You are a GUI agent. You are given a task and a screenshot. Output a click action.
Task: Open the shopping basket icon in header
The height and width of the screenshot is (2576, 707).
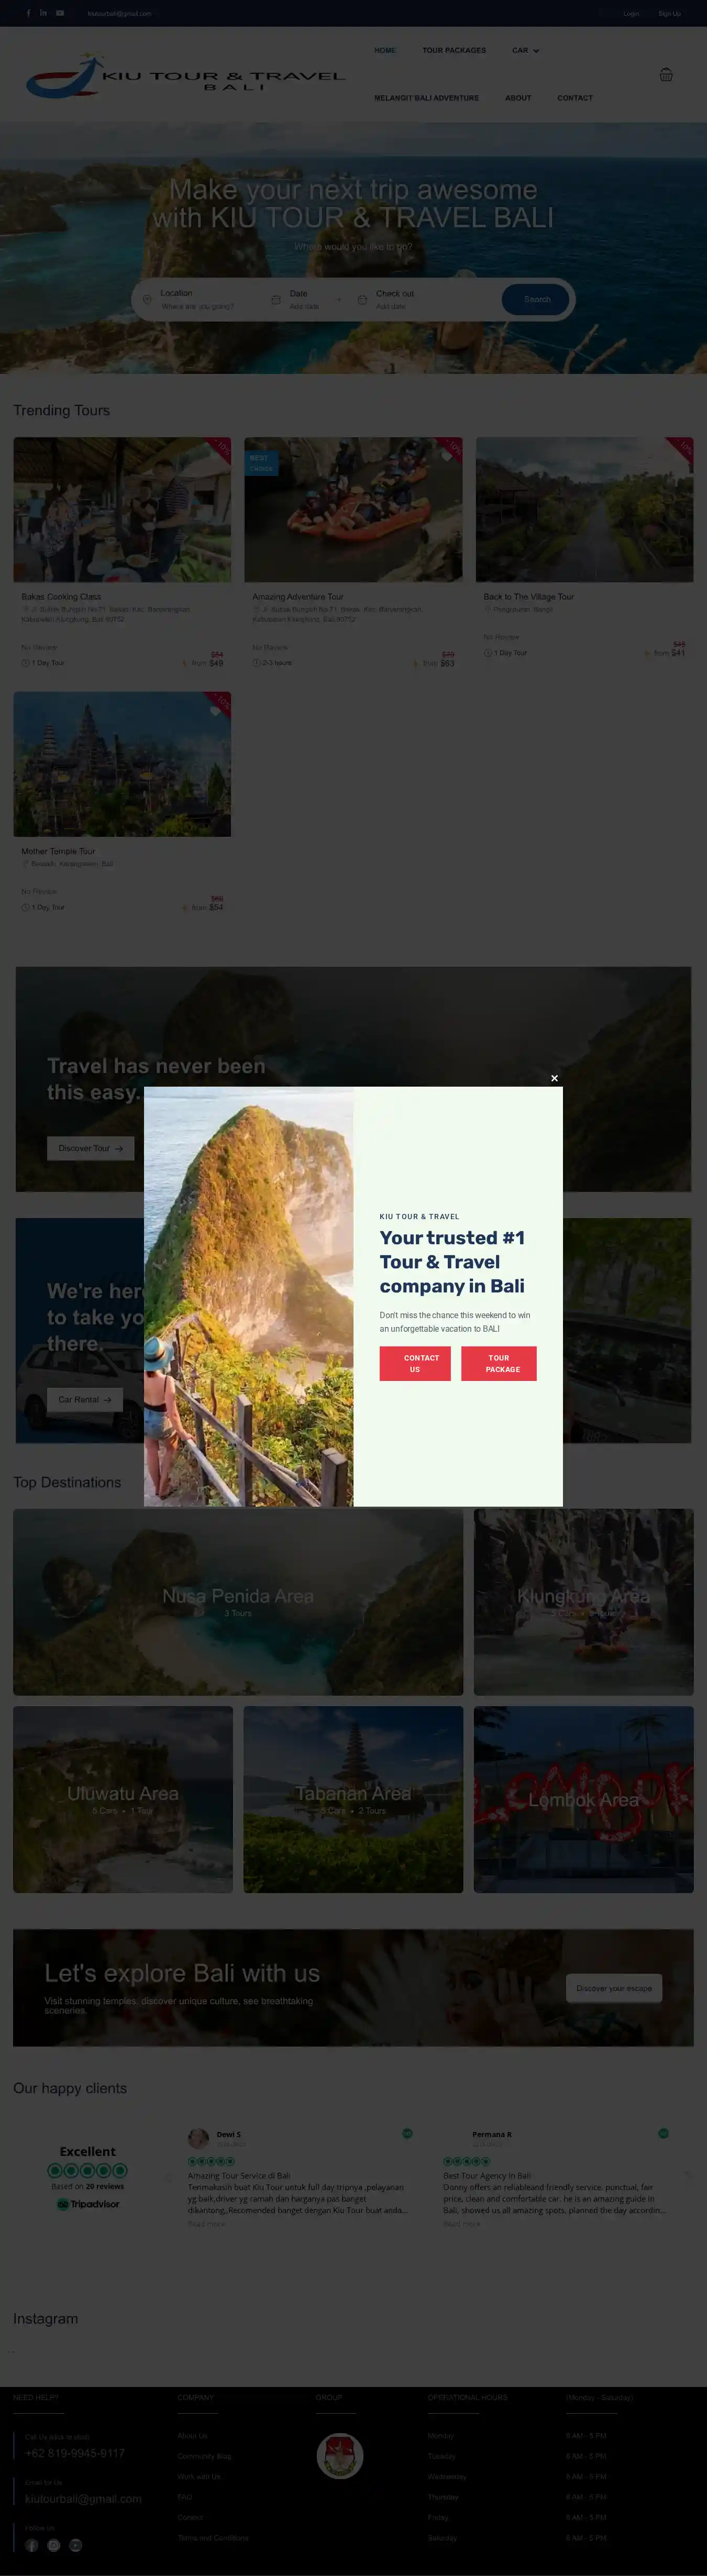coord(666,74)
